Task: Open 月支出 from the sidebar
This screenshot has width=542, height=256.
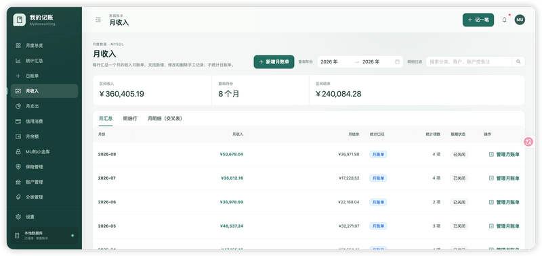Action: [x=44, y=106]
